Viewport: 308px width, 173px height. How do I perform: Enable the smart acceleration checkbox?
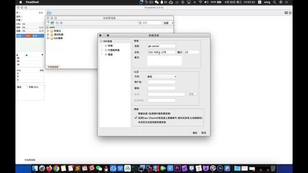[136, 113]
